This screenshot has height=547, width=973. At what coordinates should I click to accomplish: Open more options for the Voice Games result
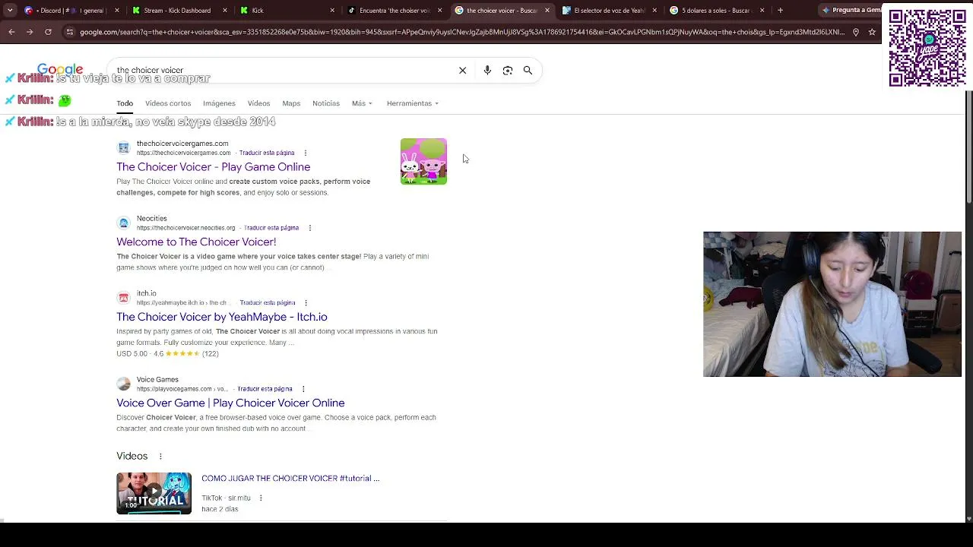[303, 389]
